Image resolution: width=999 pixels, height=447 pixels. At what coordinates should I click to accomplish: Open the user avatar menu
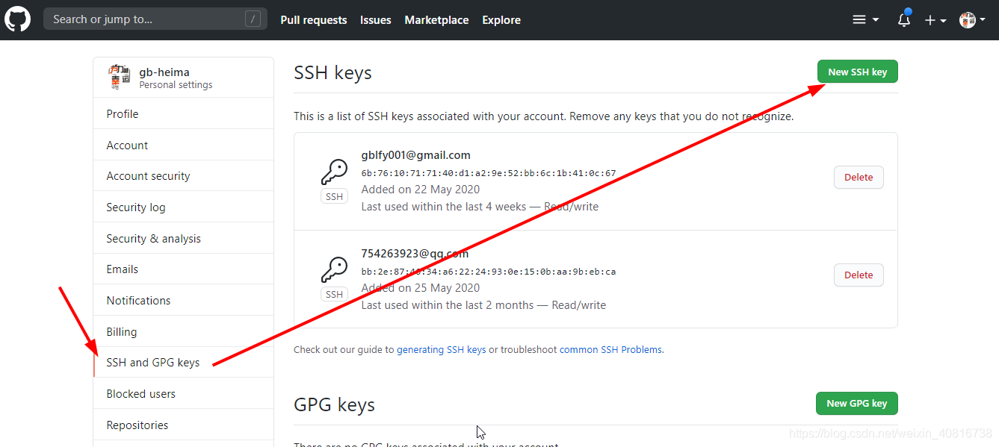tap(972, 20)
